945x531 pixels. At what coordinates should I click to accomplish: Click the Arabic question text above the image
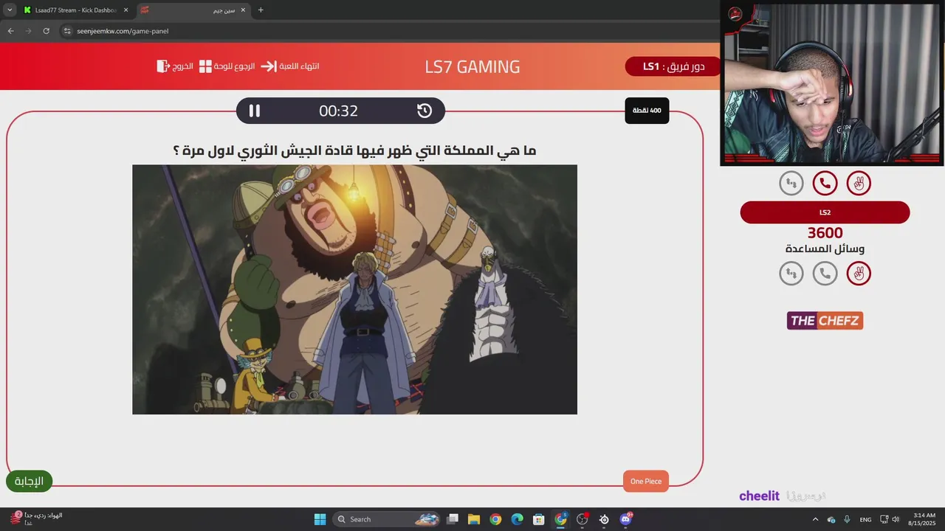coord(354,150)
